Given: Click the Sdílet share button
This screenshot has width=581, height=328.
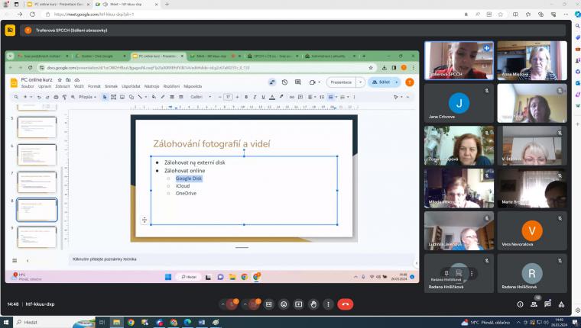Looking at the screenshot, I should [381, 82].
